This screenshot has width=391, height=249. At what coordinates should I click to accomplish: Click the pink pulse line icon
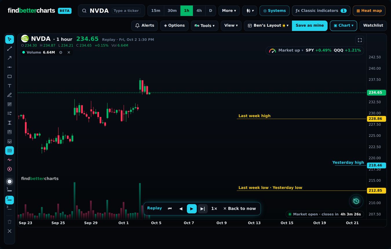[10, 160]
